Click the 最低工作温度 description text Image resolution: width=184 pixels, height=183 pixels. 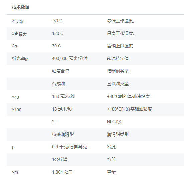[121, 21]
